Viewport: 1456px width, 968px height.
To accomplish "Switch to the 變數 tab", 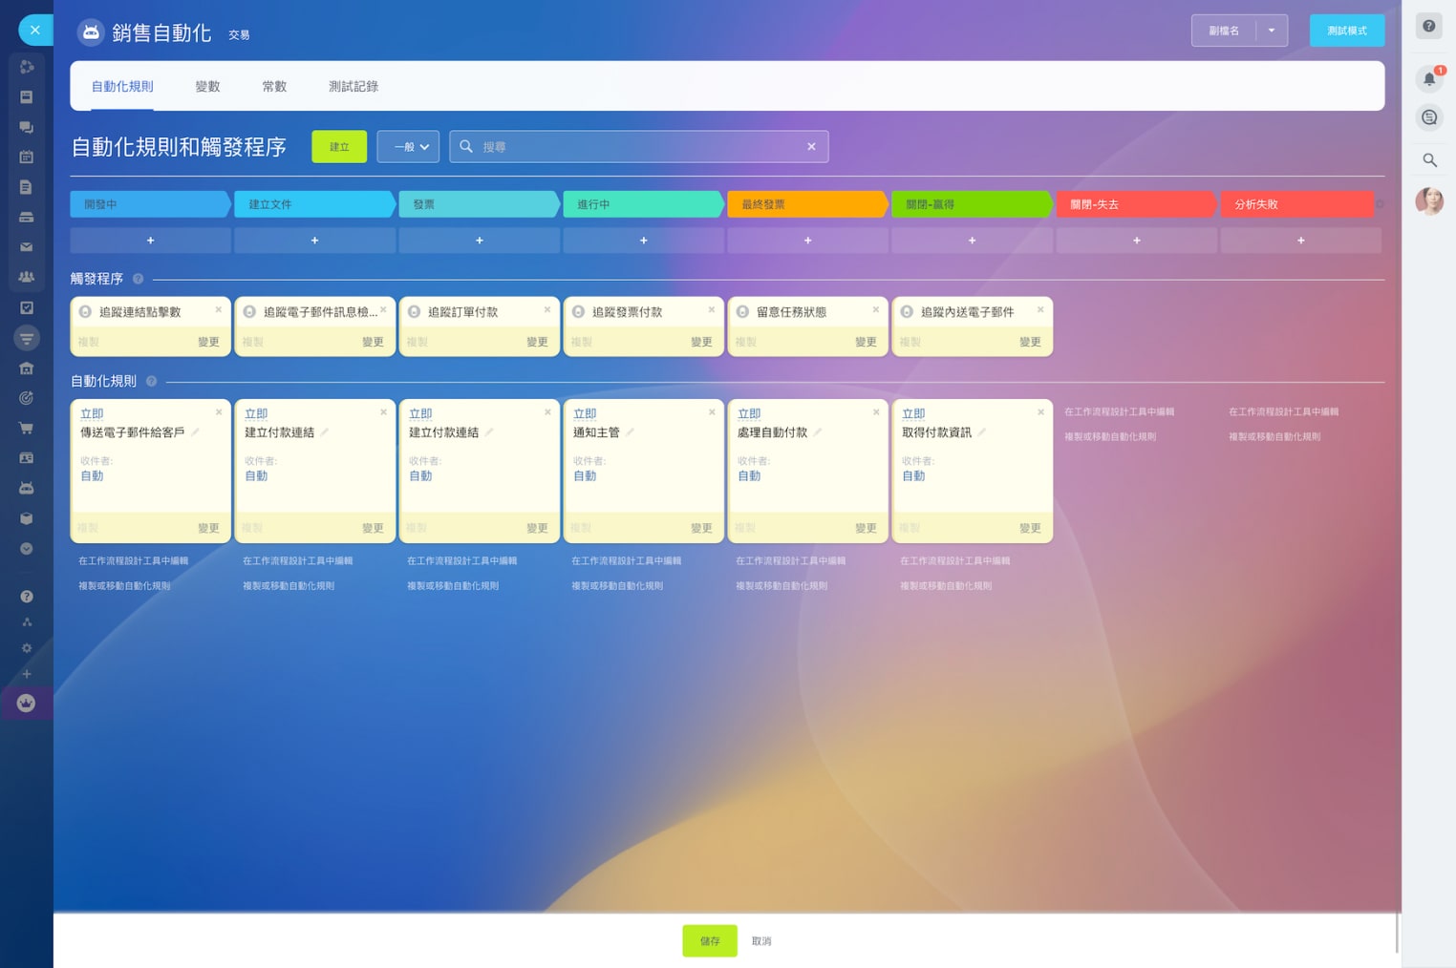I will (207, 86).
